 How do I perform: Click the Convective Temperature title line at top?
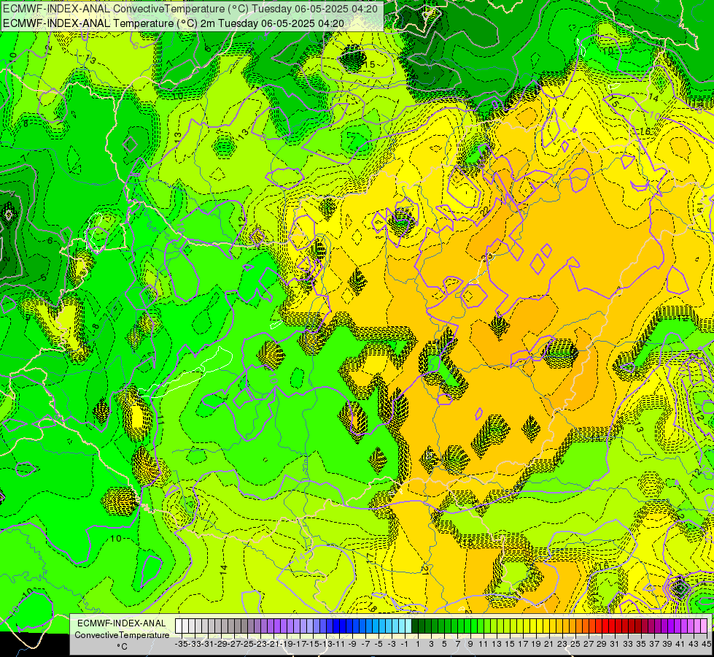(x=190, y=8)
